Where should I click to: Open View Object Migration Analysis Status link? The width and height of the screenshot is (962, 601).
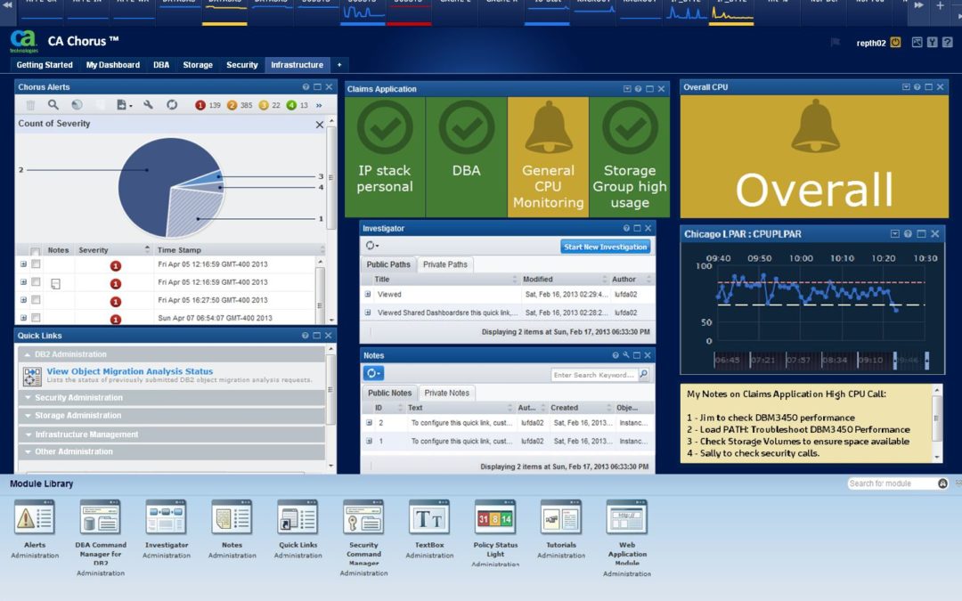129,371
